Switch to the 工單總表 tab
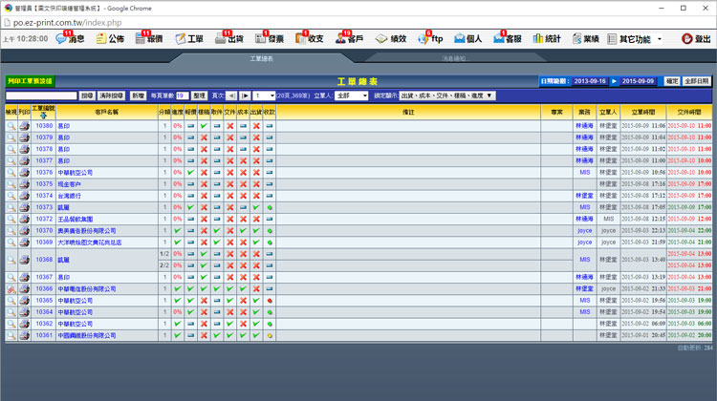Viewport: 717px width, 401px height. click(x=261, y=59)
